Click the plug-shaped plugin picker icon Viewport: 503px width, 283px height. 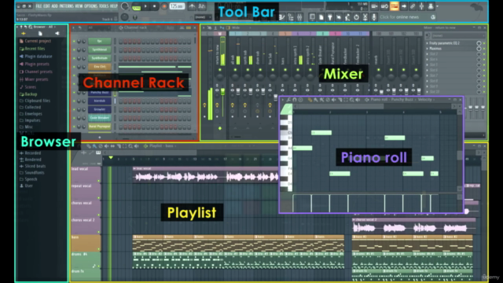pos(330,17)
